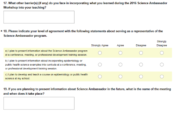Click the Disagree column header

(141, 45)
